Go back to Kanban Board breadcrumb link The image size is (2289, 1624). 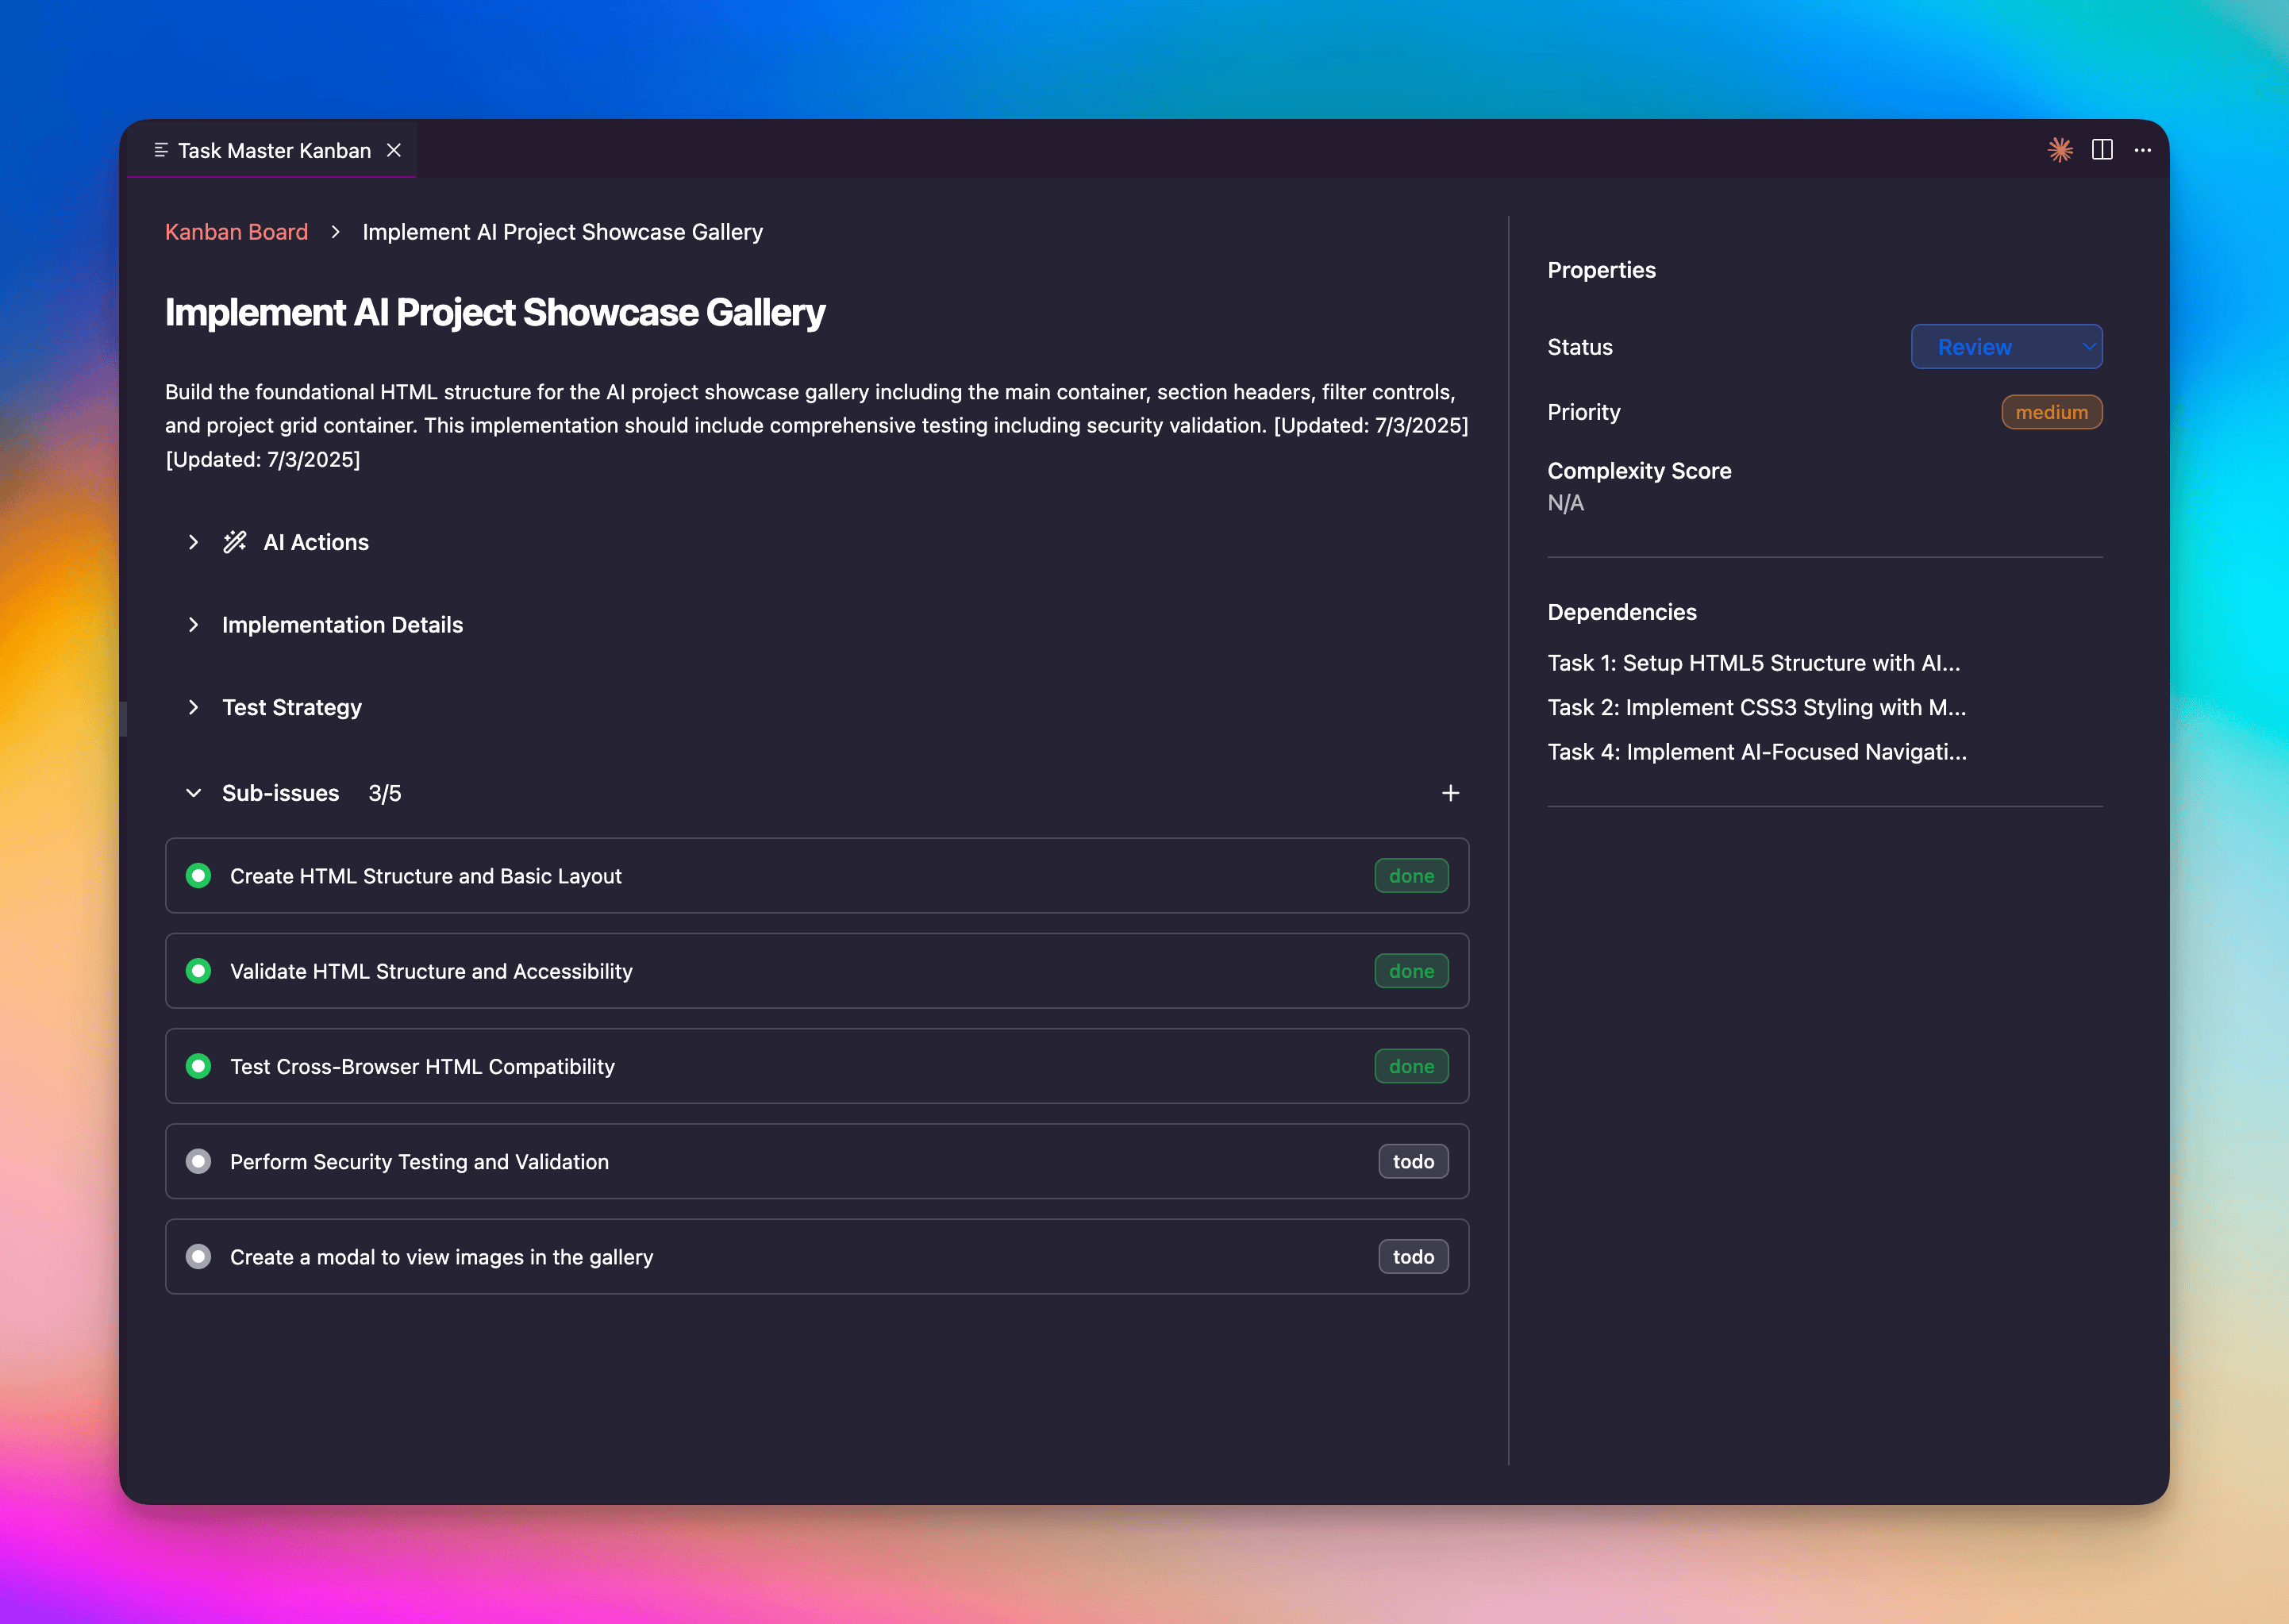(236, 232)
